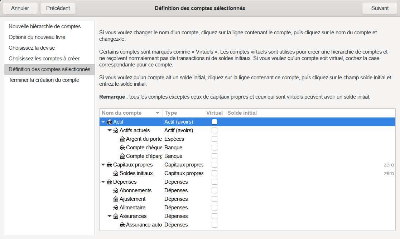Click the icon beside Argent du portefeuille row
The width and height of the screenshot is (400, 239).
122,139
